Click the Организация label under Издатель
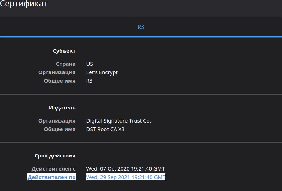 click(x=57, y=120)
